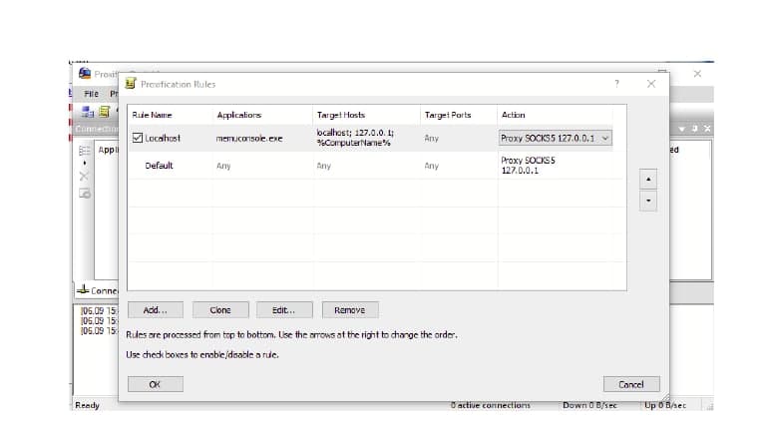Viewport: 768px width, 432px height.
Task: Click the Proxification Rules toolbar icon
Action: (x=104, y=111)
